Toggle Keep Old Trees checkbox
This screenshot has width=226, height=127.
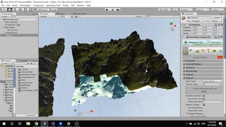[204, 110]
